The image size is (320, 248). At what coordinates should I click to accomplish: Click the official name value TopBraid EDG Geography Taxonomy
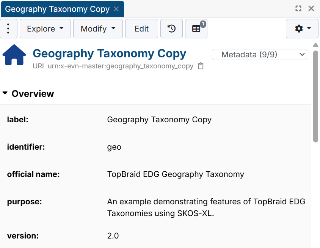[176, 174]
